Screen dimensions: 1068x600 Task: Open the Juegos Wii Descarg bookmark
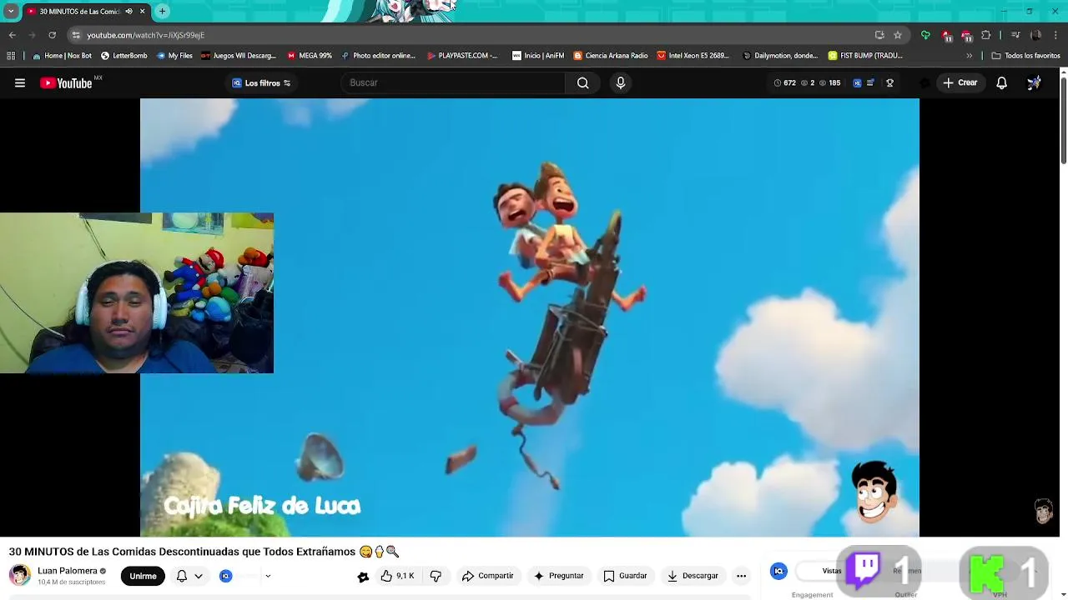click(238, 56)
